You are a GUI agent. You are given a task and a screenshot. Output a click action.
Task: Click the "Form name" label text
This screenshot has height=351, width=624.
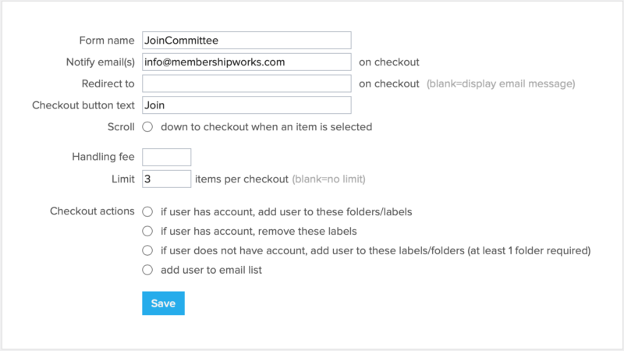click(x=108, y=40)
